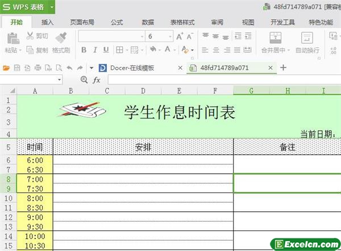
Task: Switch to the 开始 tab
Action: [x=16, y=22]
